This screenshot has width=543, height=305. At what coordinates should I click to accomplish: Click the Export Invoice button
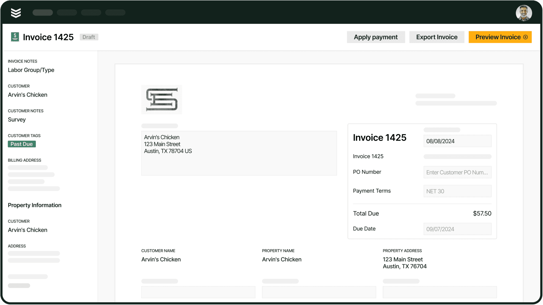tap(436, 37)
